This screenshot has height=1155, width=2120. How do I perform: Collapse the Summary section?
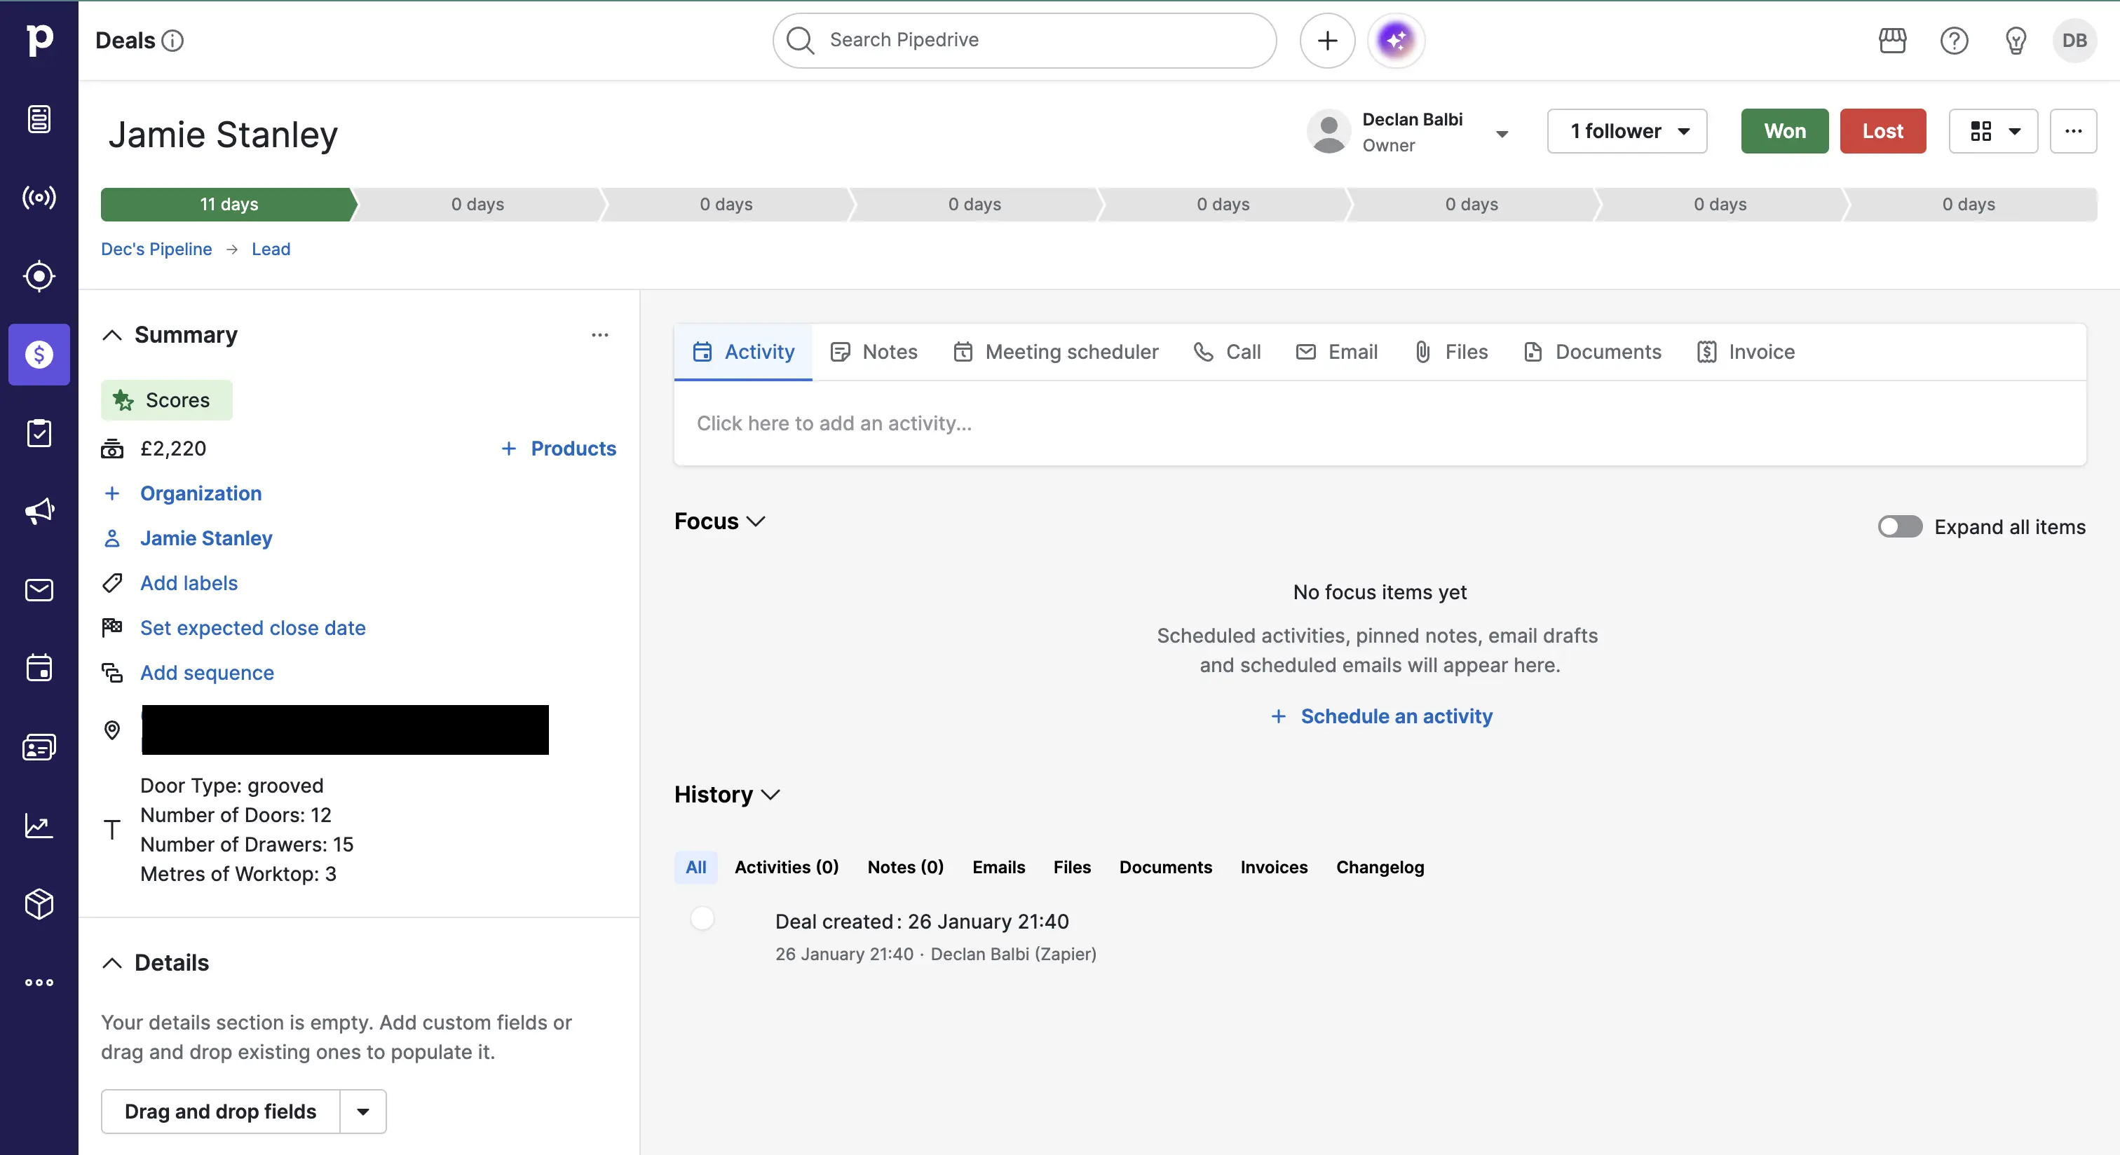[x=113, y=336]
